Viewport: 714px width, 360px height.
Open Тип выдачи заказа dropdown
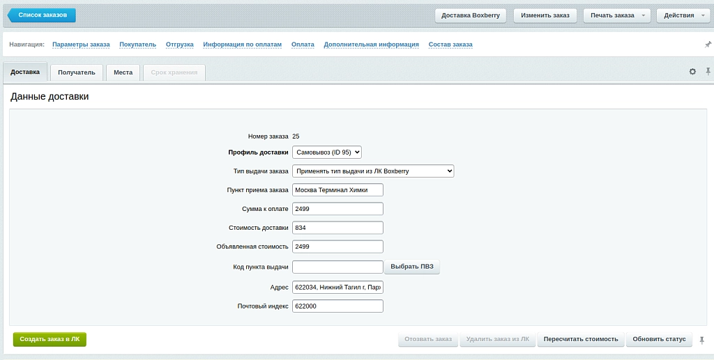click(373, 171)
